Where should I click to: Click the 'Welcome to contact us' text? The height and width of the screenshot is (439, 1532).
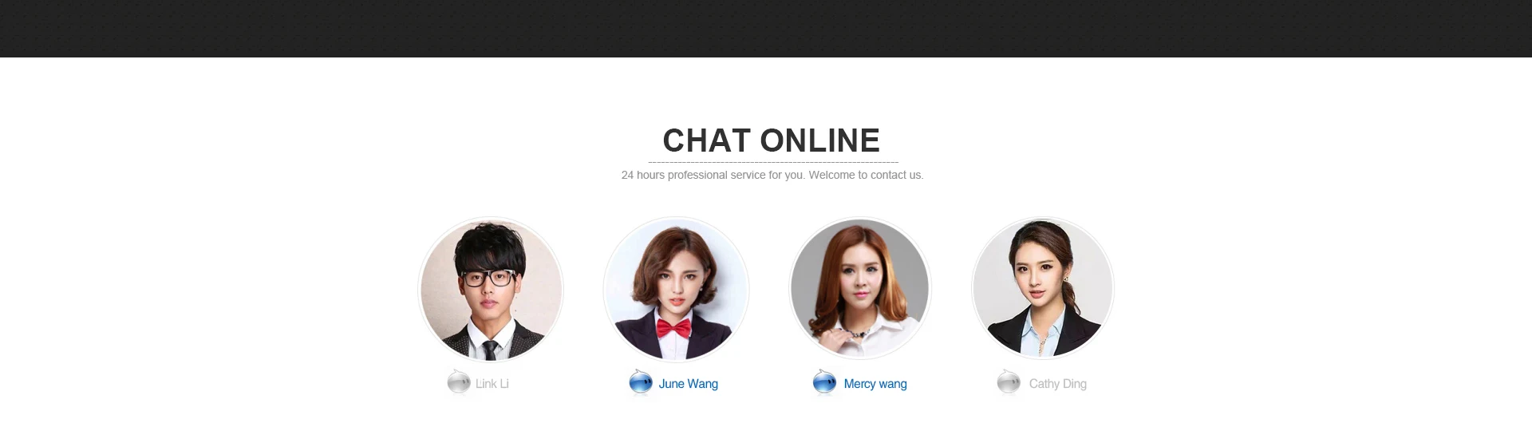click(x=866, y=175)
